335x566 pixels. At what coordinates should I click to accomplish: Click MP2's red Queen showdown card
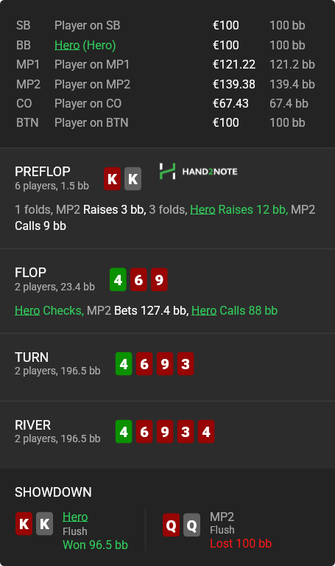click(171, 525)
